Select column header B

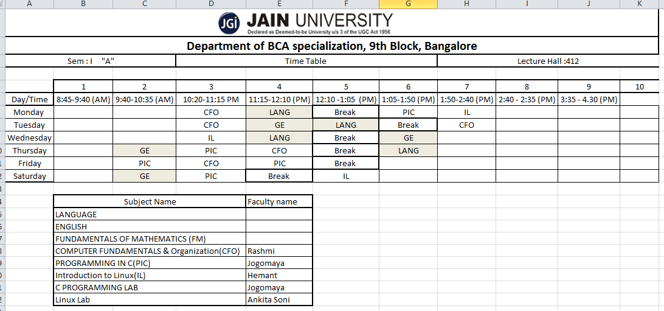click(83, 4)
